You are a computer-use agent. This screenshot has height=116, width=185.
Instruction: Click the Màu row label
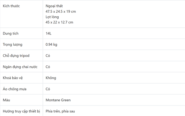click(x=6, y=100)
